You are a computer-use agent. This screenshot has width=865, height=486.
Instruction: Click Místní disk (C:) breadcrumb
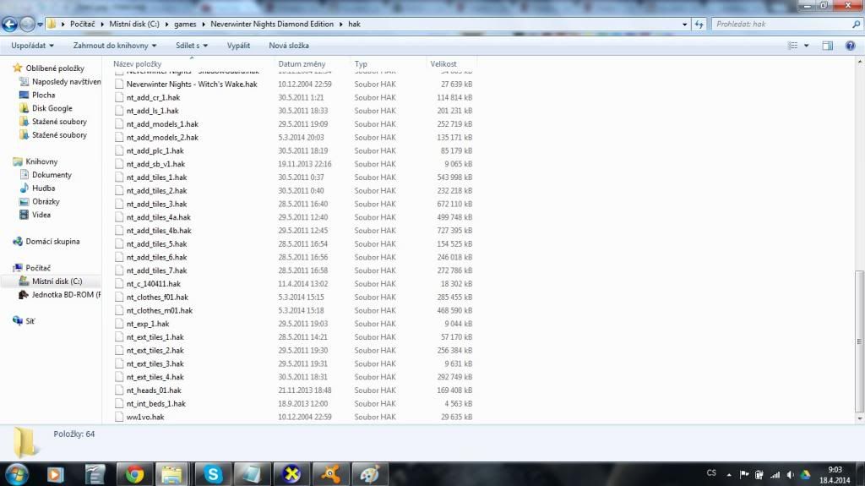point(134,25)
